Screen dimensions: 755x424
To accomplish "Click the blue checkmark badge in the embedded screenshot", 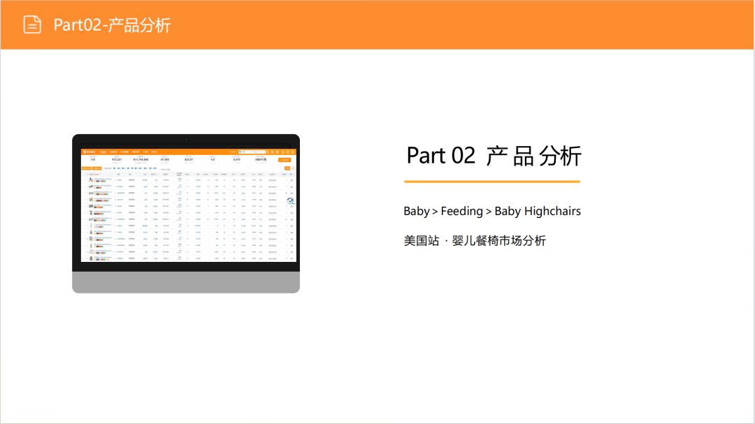I will pos(290,200).
